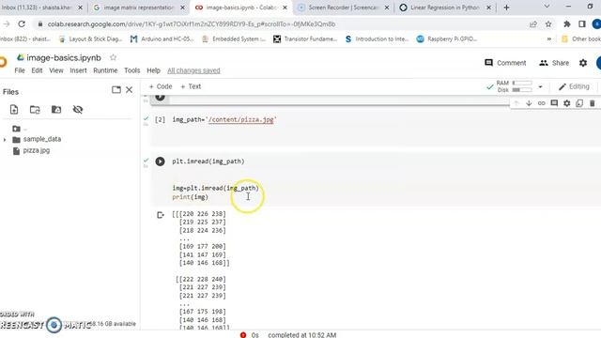Click the Colab logo home icon
Screen dimensions: 601x338
pyautogui.click(x=4, y=62)
